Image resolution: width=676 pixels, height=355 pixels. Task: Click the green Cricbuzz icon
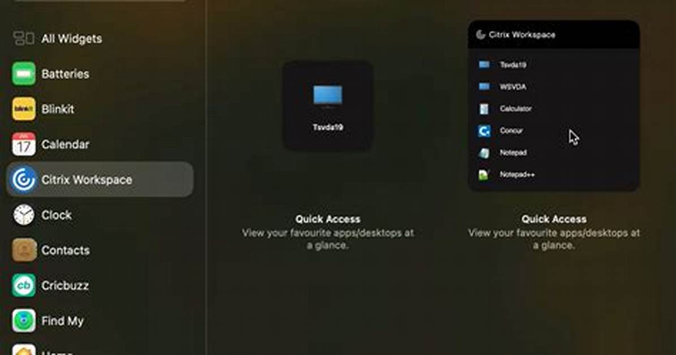24,285
